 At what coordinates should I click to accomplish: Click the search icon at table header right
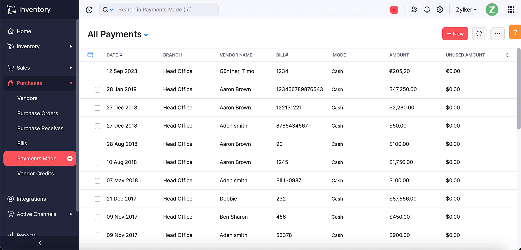click(x=508, y=55)
